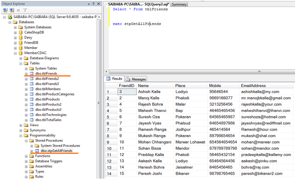Select dbo.tblProductCategories in the tree
The height and width of the screenshot is (179, 295).
click(x=55, y=94)
